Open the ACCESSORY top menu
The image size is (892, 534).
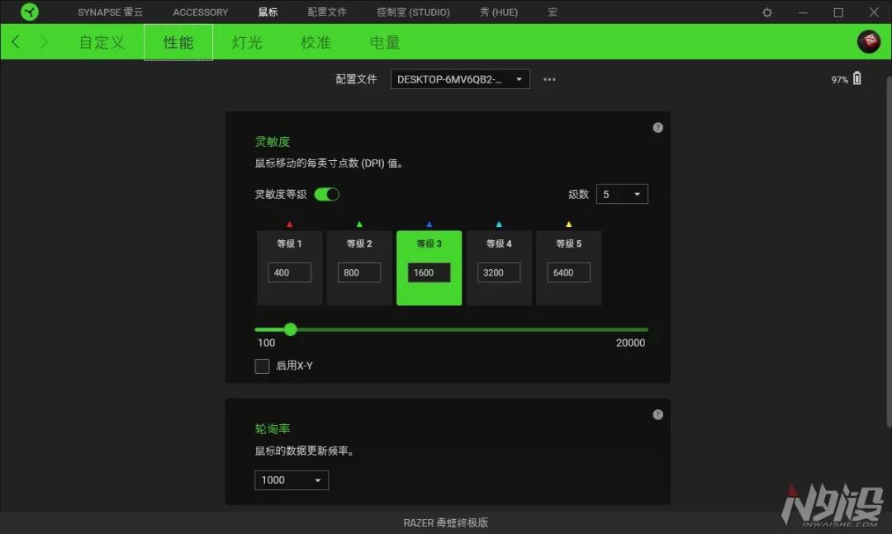(200, 12)
